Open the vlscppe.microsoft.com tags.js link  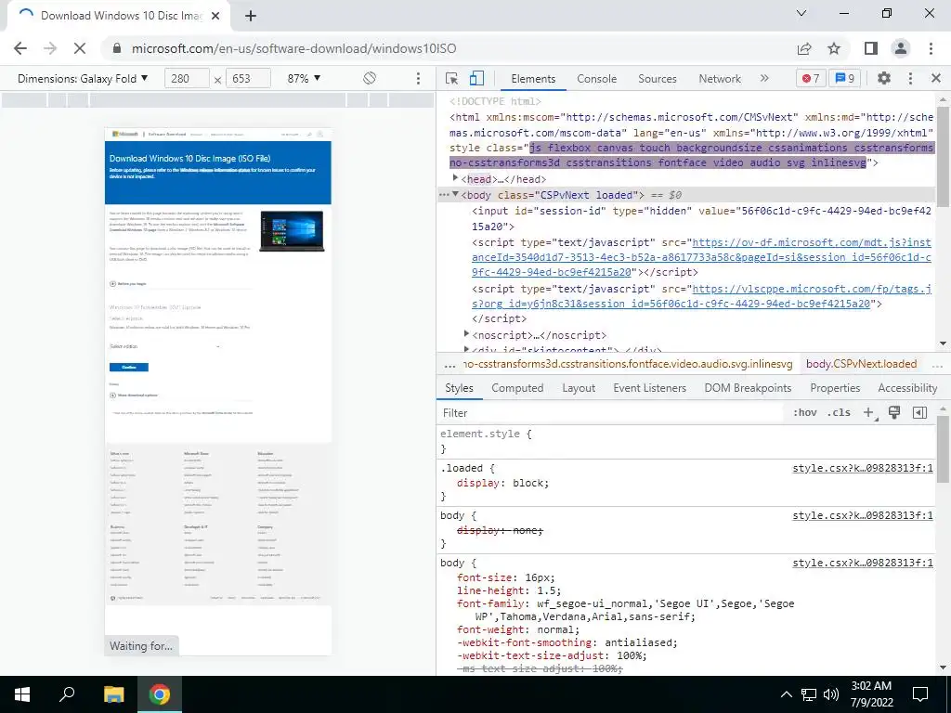tap(701, 296)
